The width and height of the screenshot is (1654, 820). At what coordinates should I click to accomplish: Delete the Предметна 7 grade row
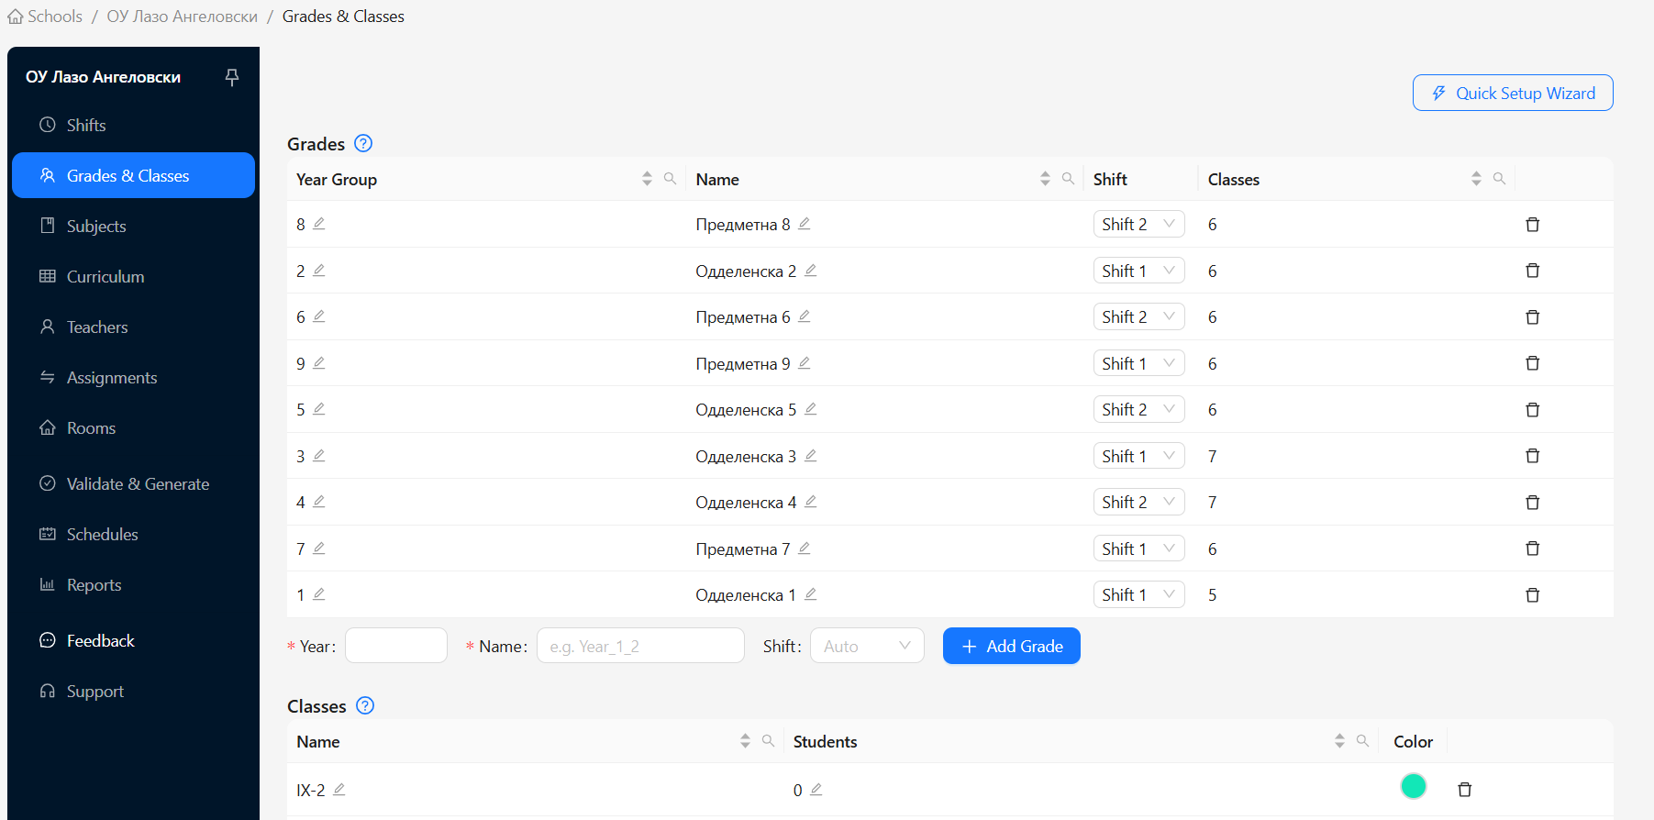click(1532, 549)
